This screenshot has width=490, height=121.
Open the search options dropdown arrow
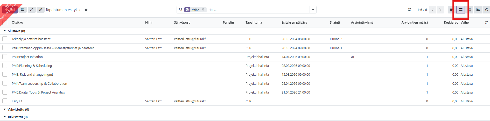click(313, 10)
